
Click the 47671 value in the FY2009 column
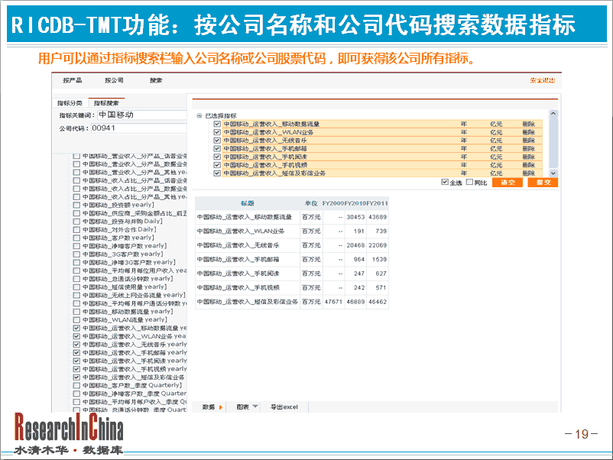click(333, 302)
